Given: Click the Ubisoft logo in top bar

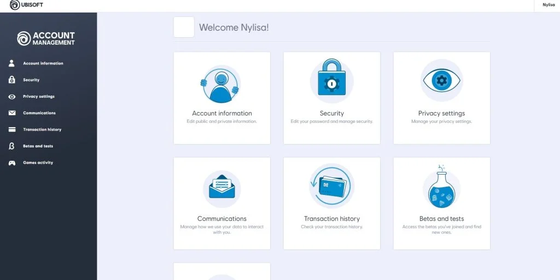Looking at the screenshot, I should coord(26,5).
